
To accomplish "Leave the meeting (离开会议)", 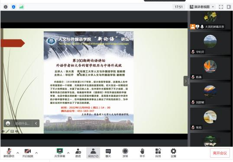I will tap(220, 153).
